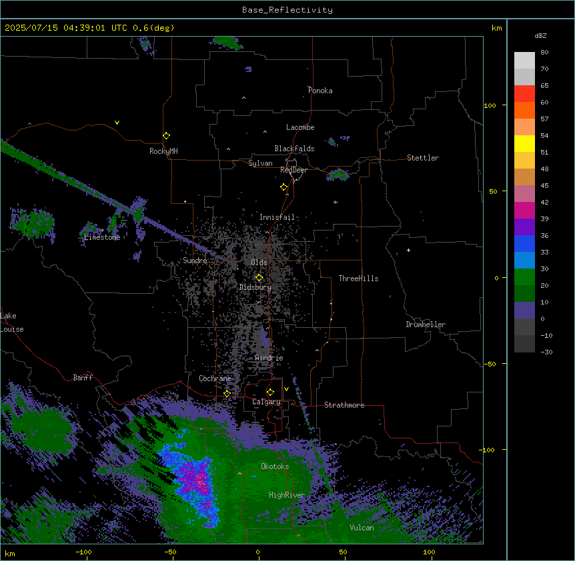Click the Cochrane city label
The image size is (575, 561).
coord(215,378)
